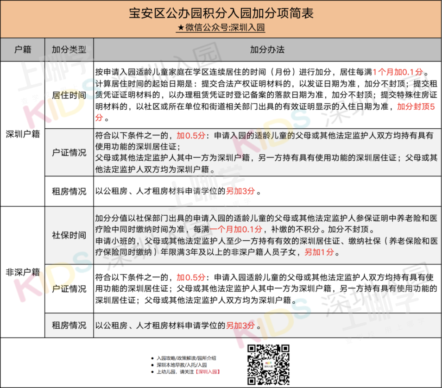The width and height of the screenshot is (442, 388).
Task: Select the 居住时间 type cell
Action: pos(69,95)
